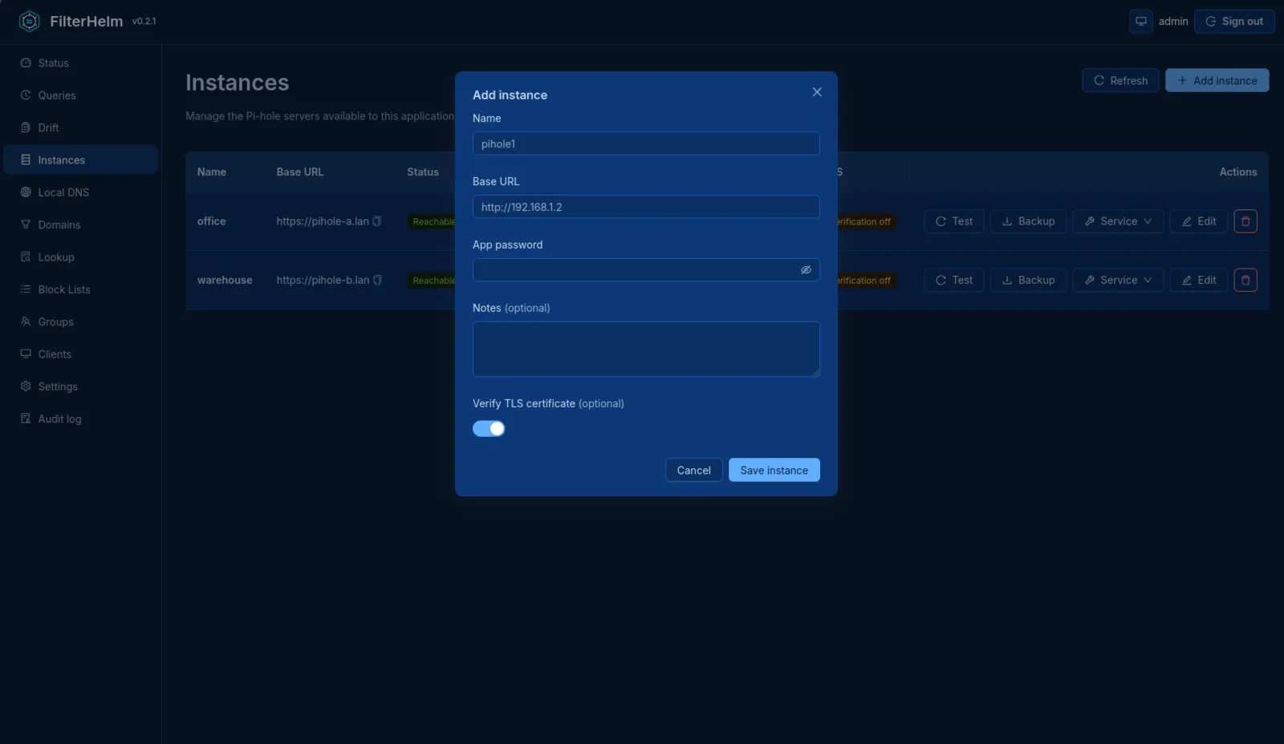
Task: Test the office instance
Action: click(x=954, y=221)
